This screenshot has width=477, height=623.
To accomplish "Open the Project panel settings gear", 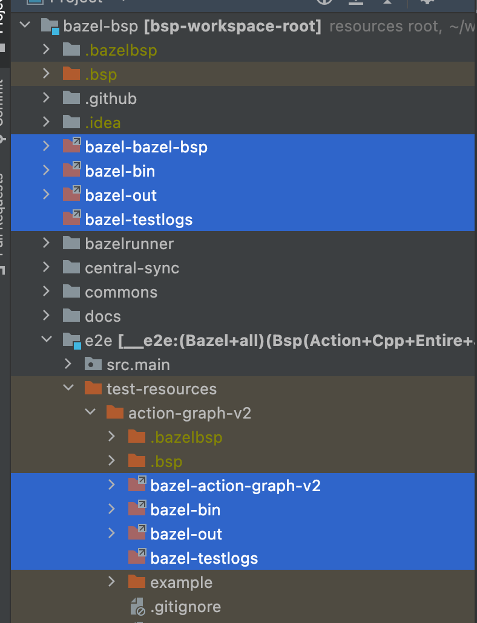I will coord(427,3).
